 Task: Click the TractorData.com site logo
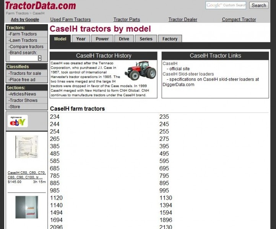(40, 6)
